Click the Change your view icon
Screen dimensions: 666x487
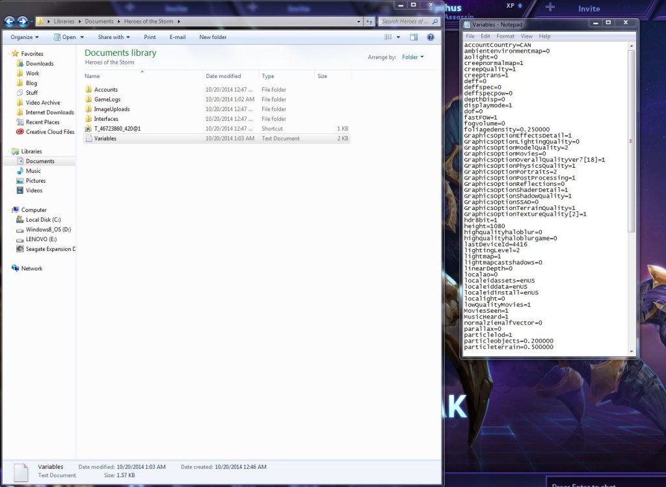coord(388,37)
